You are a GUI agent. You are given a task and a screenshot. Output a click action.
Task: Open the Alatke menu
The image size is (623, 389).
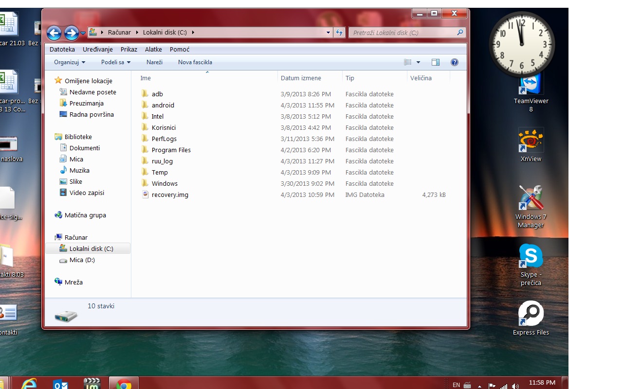153,49
